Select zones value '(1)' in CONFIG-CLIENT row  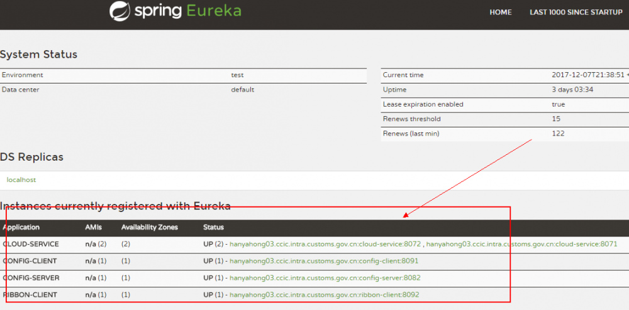pyautogui.click(x=126, y=261)
